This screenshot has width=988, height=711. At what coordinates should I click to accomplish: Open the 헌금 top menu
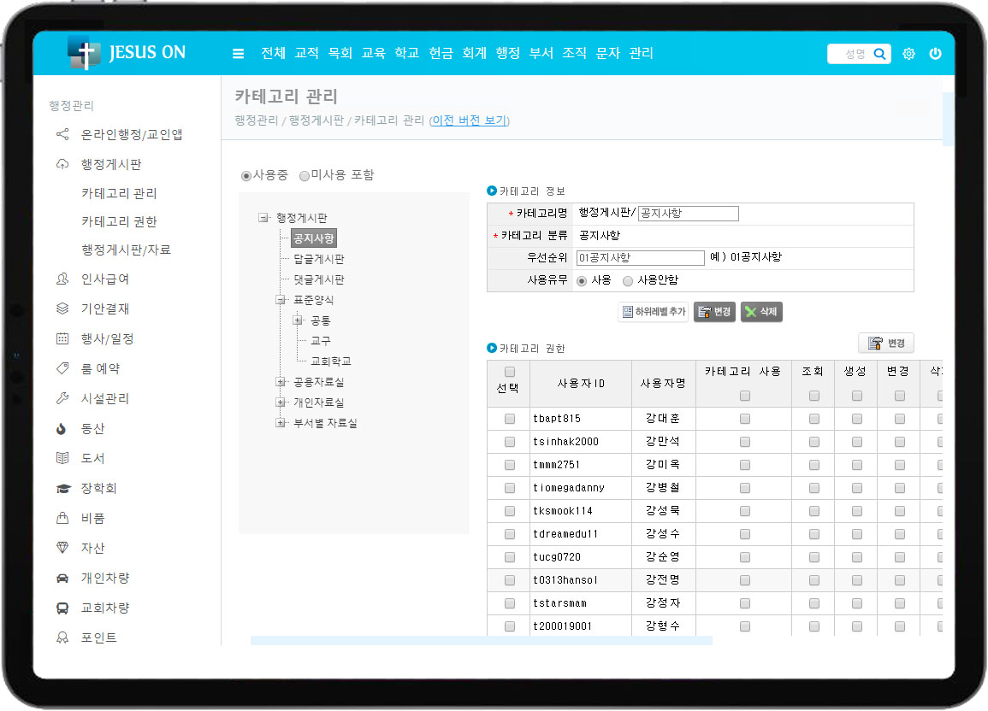[441, 53]
